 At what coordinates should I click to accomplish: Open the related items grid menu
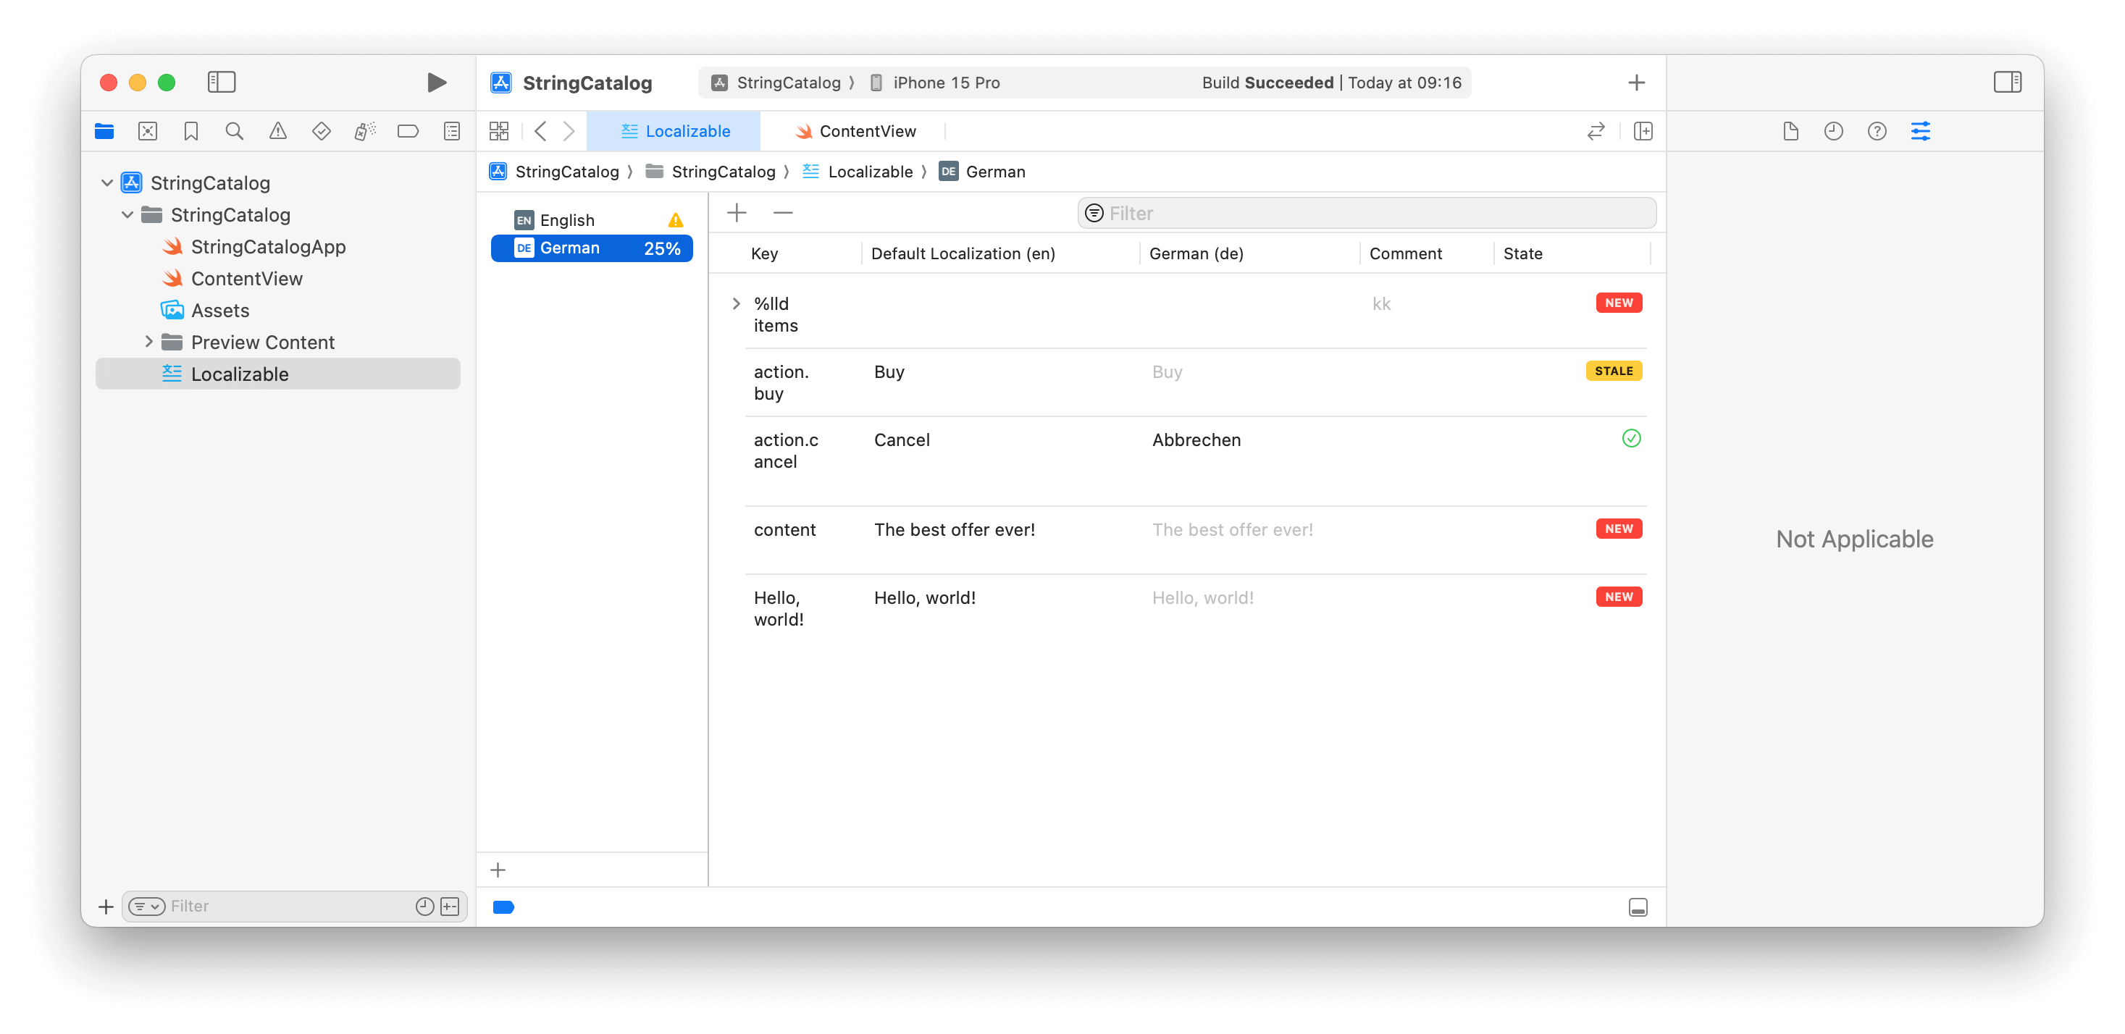tap(499, 131)
